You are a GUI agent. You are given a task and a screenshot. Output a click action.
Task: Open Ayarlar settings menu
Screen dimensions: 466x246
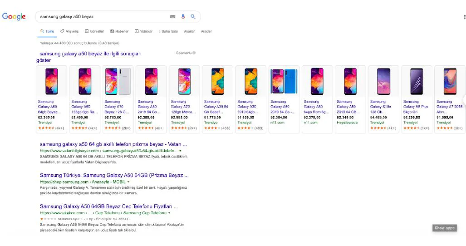click(x=189, y=31)
